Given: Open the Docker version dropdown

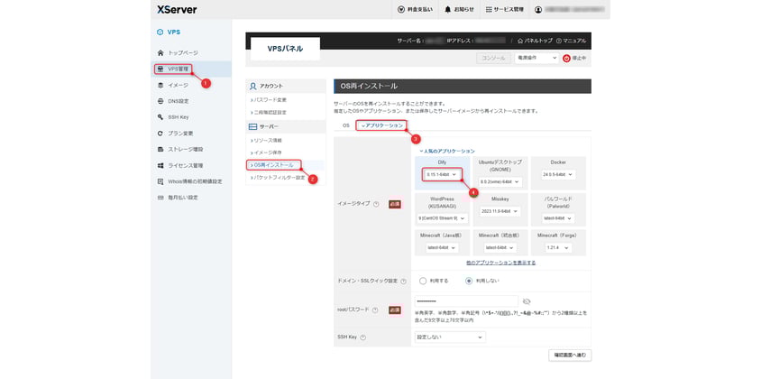Looking at the screenshot, I should (557, 174).
